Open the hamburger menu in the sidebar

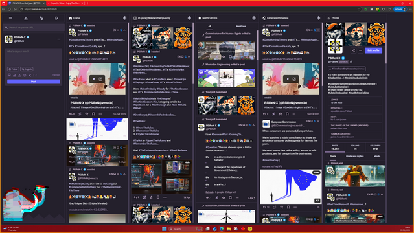pos(10,18)
